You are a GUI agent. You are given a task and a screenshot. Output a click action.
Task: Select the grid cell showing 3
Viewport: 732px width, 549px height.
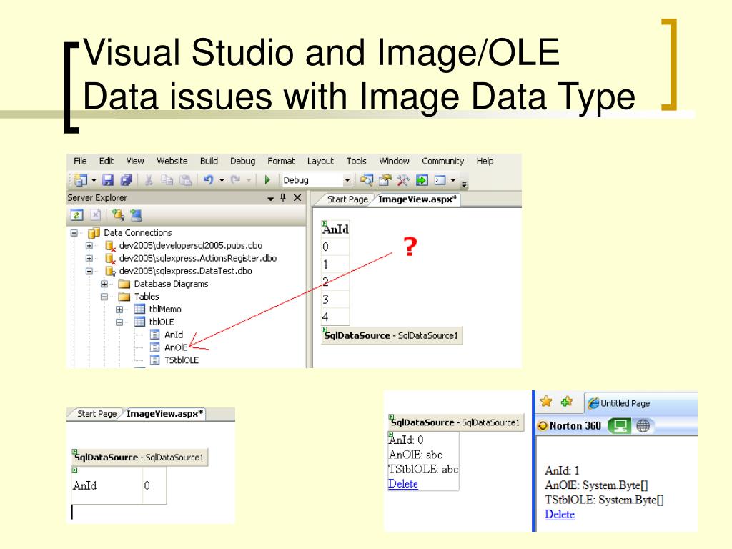pos(335,300)
